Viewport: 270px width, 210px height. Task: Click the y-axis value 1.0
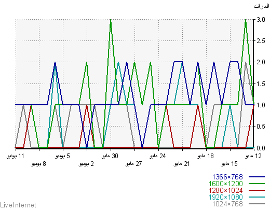point(261,105)
